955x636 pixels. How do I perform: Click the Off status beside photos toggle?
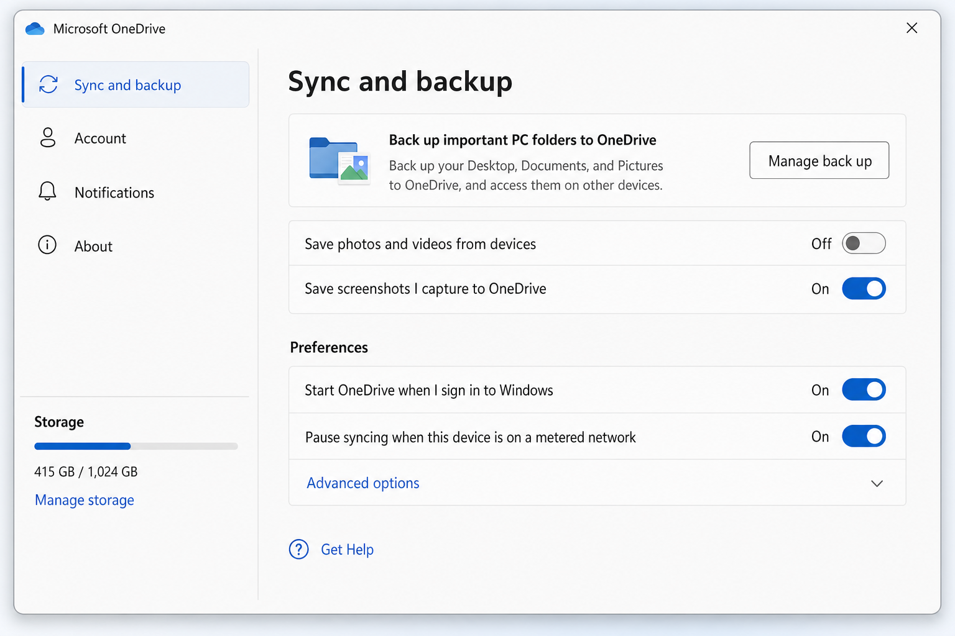[x=821, y=244]
